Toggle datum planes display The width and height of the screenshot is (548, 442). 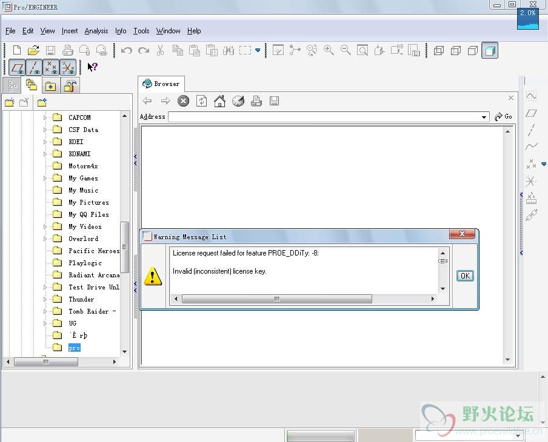(17, 67)
